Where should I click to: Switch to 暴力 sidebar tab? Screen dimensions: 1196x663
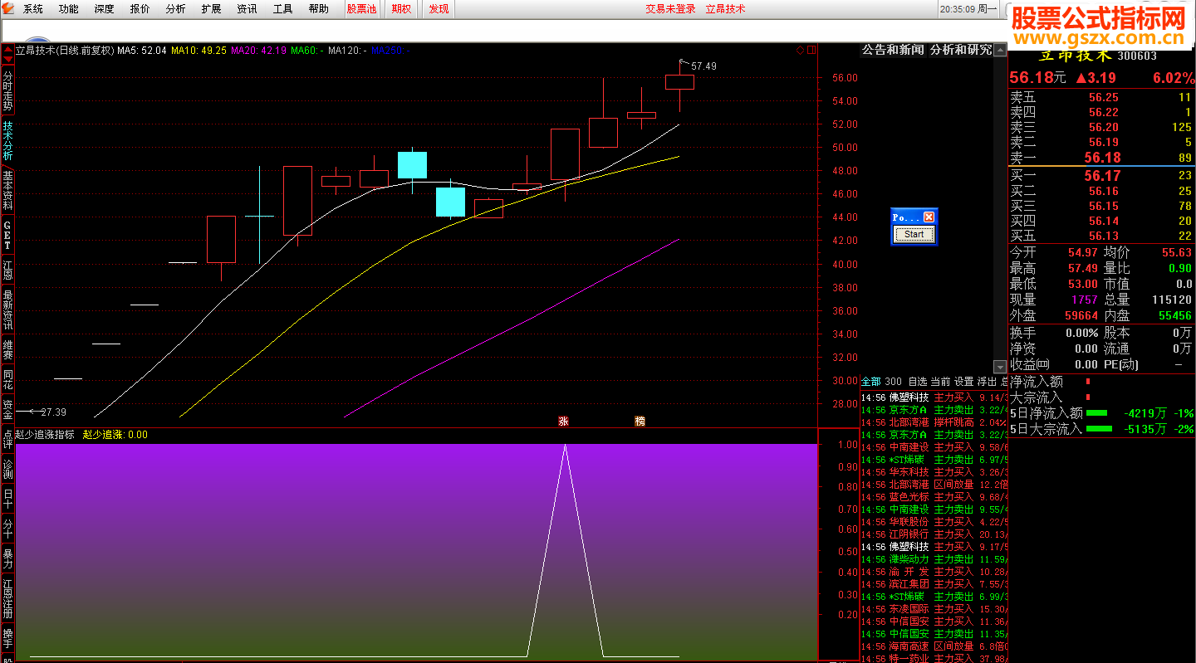click(7, 558)
